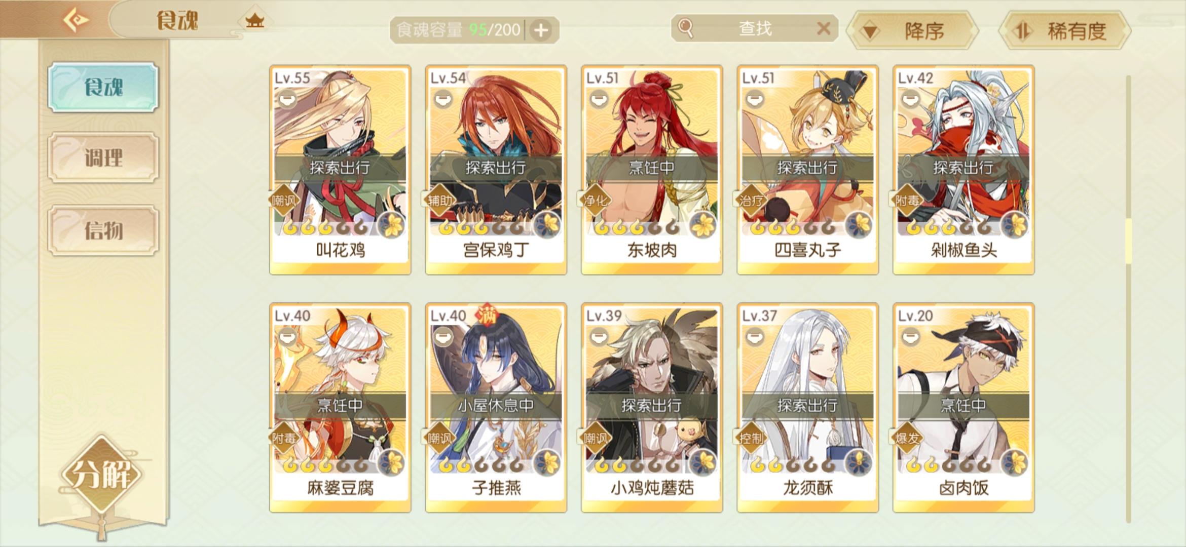Tap the back arrow icon
The image size is (1186, 547).
click(76, 20)
